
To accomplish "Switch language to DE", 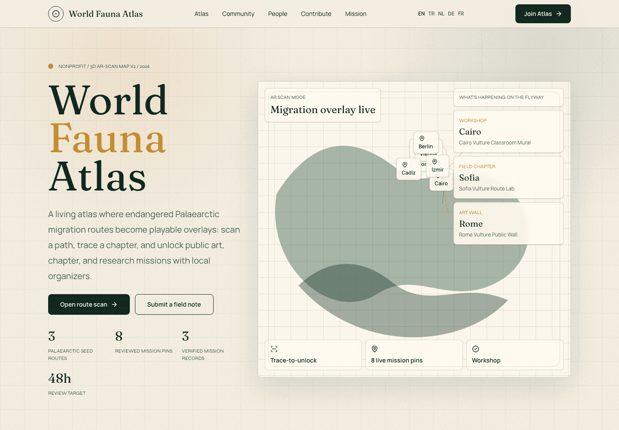I will (x=451, y=14).
